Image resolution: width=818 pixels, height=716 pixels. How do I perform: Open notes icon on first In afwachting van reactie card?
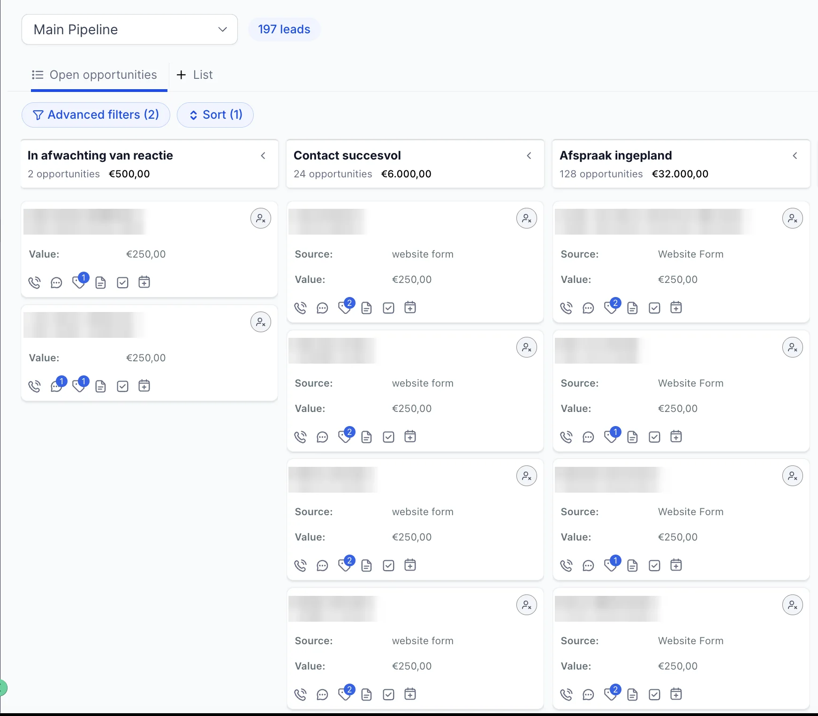pyautogui.click(x=100, y=282)
